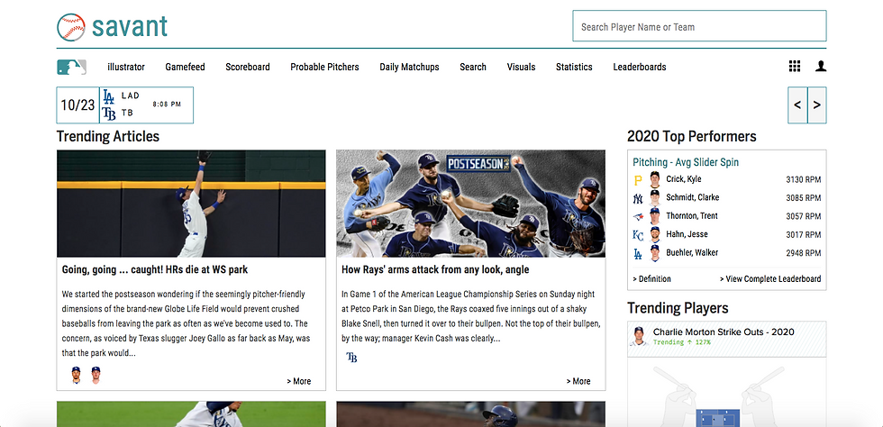883x427 pixels.
Task: Click the Yankees logo beside Schmidt, Clarke
Action: click(x=638, y=198)
